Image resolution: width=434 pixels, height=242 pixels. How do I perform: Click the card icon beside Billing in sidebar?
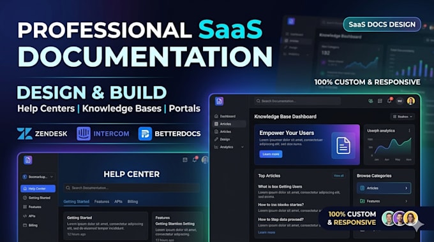tap(25, 225)
